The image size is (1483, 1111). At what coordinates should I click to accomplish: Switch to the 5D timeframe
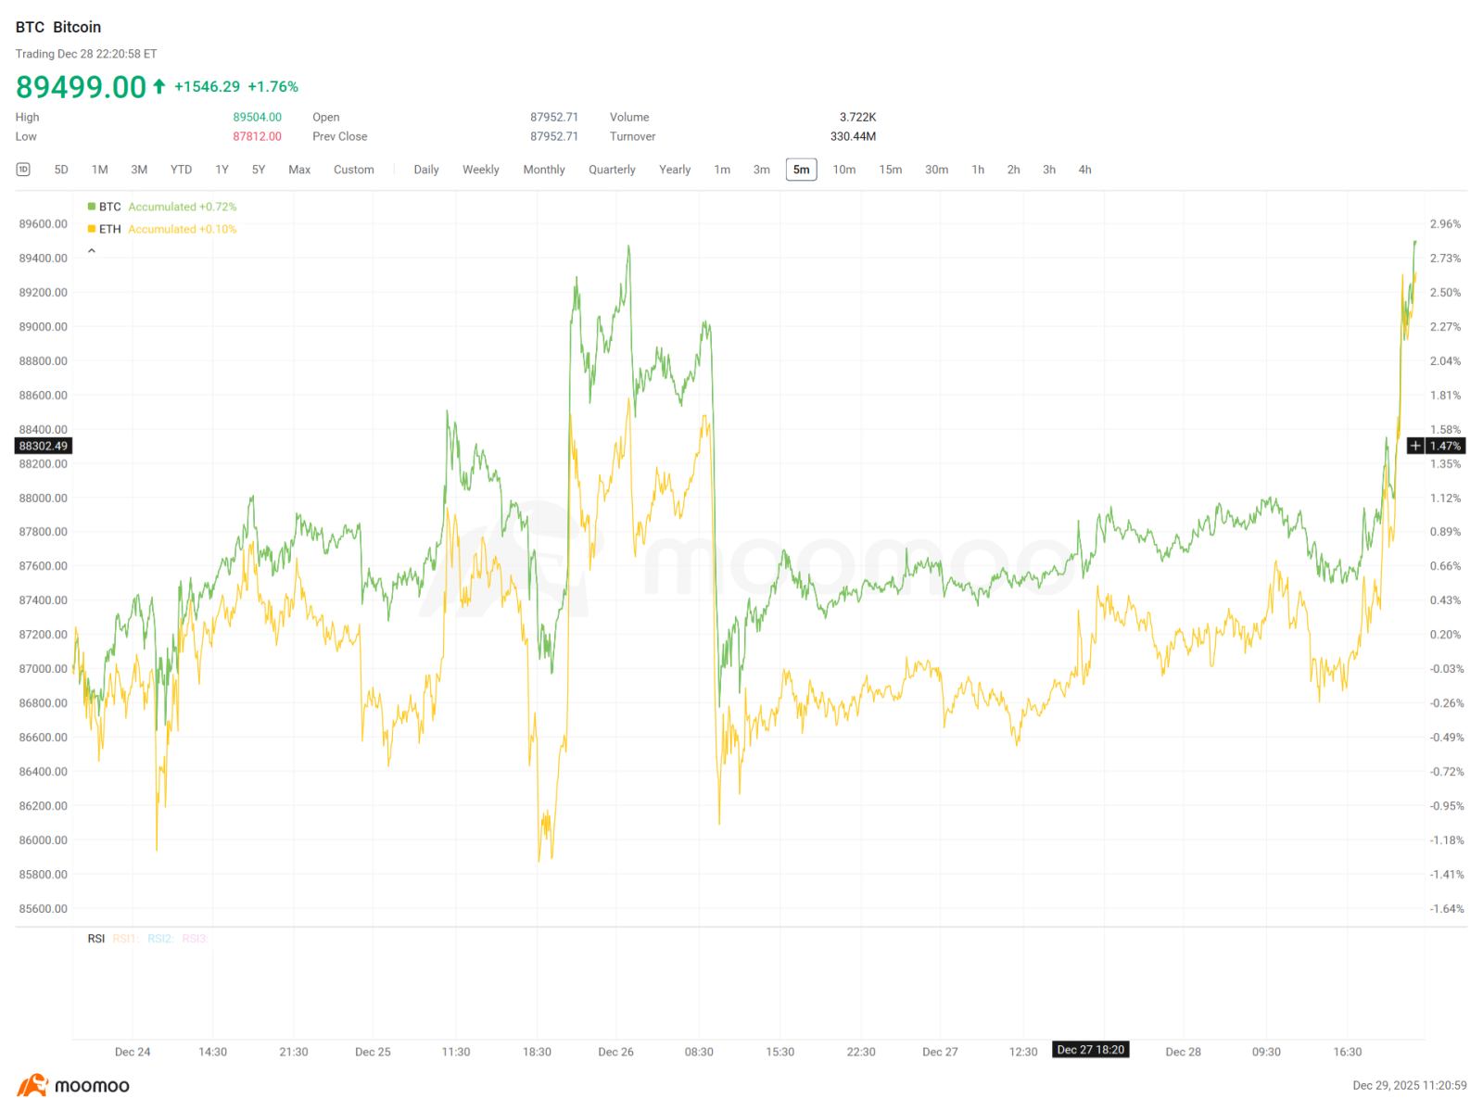[60, 170]
